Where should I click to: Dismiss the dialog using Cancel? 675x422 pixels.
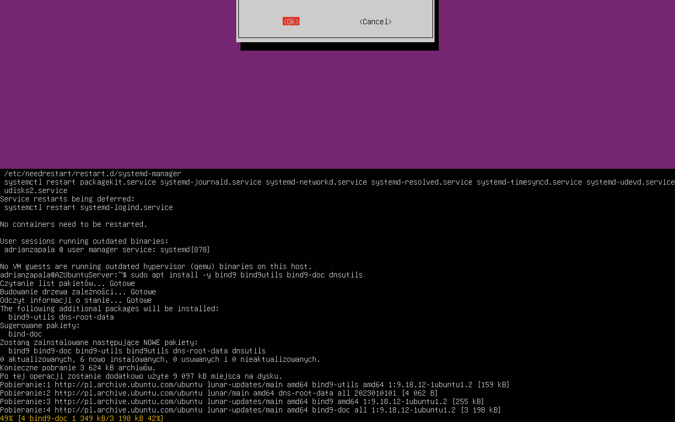[375, 22]
